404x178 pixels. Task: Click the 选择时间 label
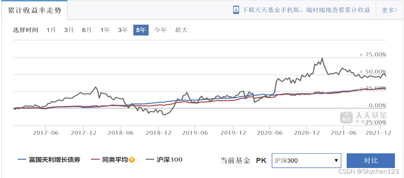coord(26,30)
